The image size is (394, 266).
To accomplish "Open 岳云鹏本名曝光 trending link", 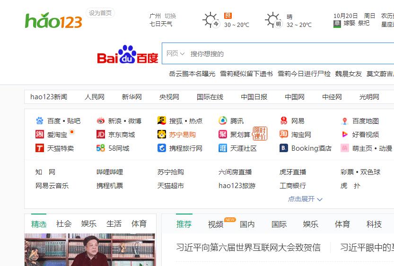I will click(192, 74).
